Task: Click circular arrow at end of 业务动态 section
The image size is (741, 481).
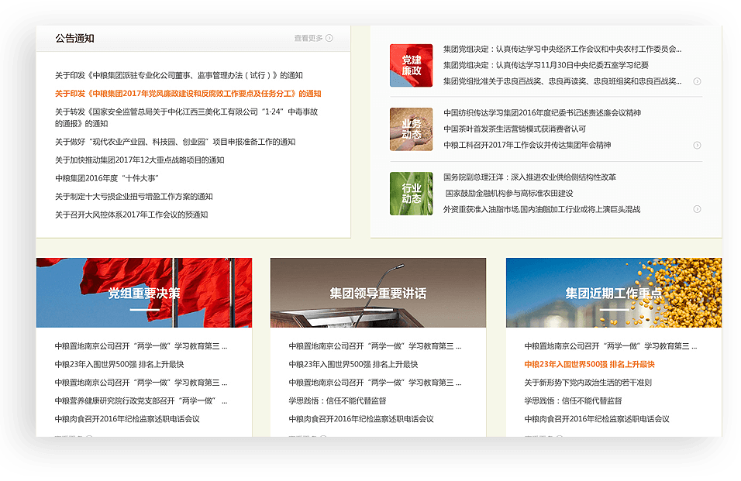Action: click(x=697, y=146)
